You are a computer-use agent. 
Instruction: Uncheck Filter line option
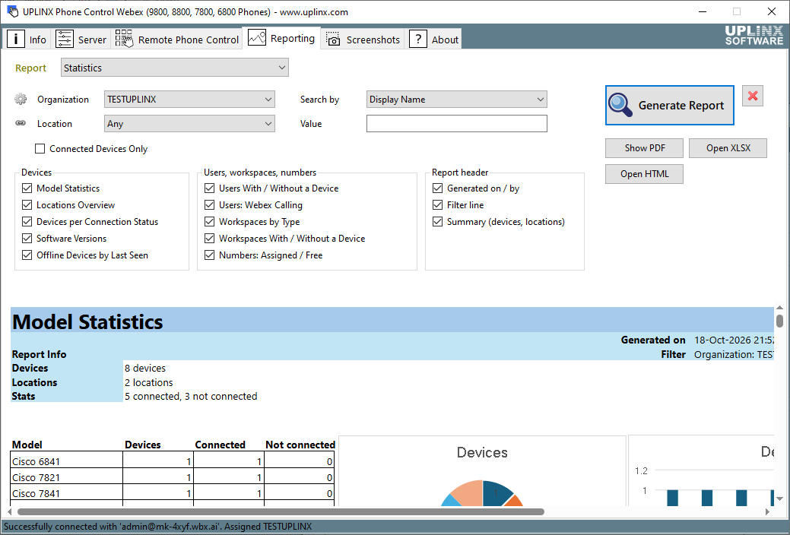[x=438, y=204]
